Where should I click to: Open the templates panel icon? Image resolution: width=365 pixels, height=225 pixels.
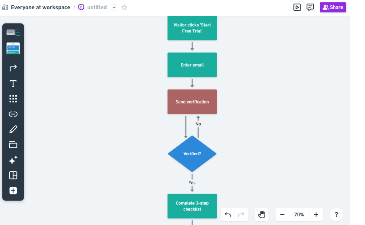pyautogui.click(x=13, y=175)
